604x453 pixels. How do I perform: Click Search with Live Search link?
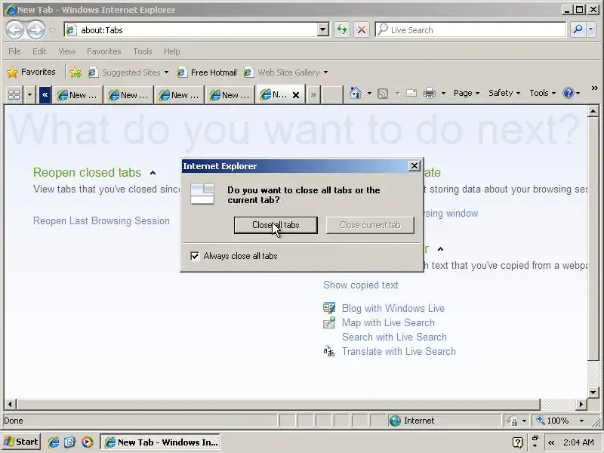[394, 337]
